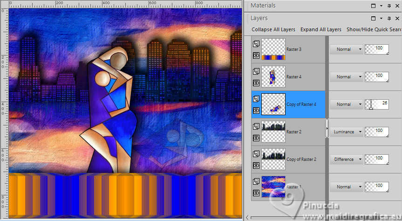Image resolution: width=402 pixels, height=221 pixels.
Task: Select layer name Raster 2
Action: point(294,131)
